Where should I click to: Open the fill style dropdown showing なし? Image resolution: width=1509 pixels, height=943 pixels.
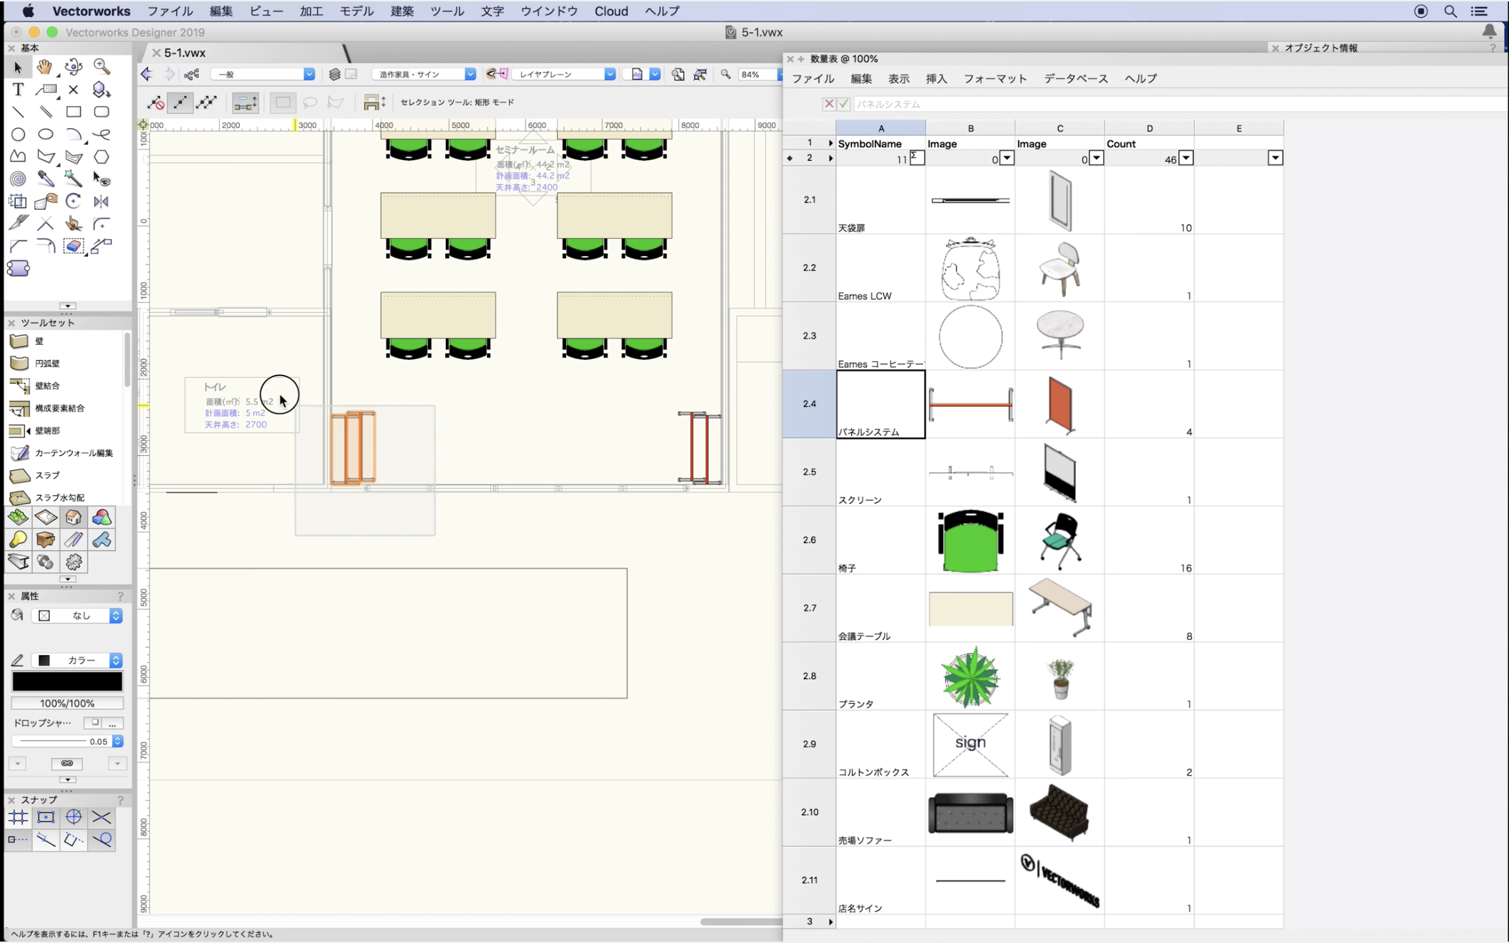[x=78, y=616]
